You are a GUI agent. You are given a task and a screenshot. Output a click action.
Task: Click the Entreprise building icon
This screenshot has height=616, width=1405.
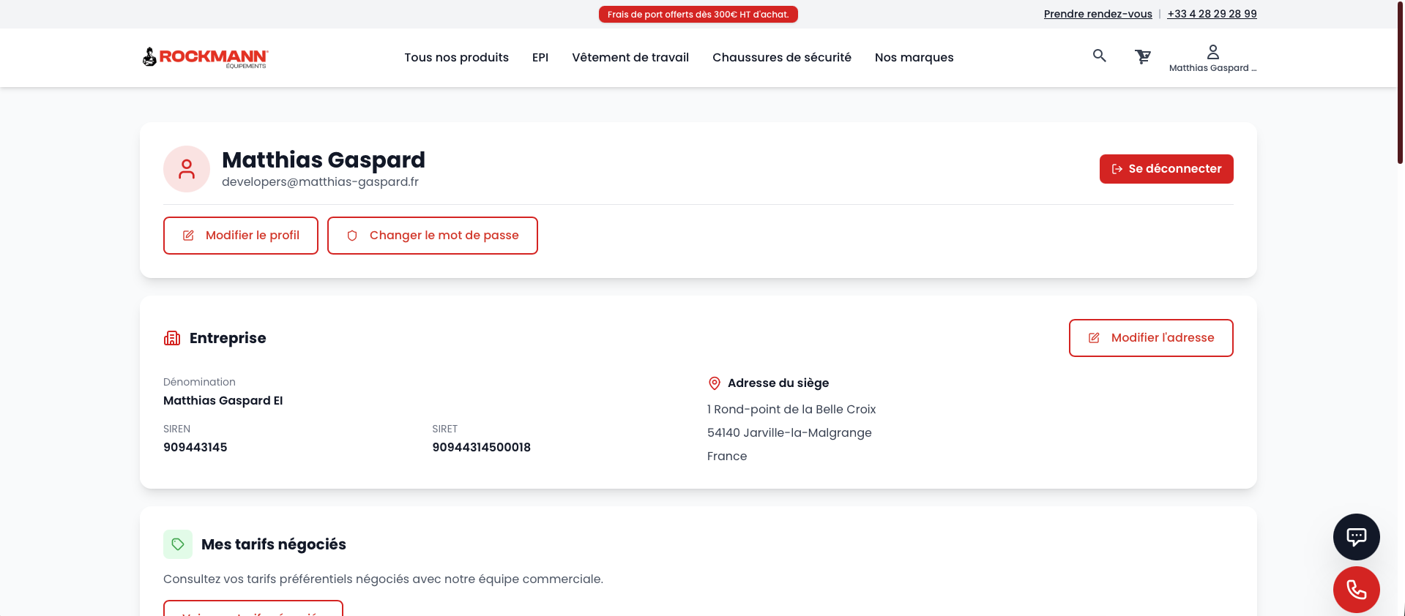[172, 338]
